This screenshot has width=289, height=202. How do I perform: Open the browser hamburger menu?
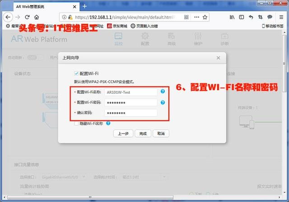281,17
